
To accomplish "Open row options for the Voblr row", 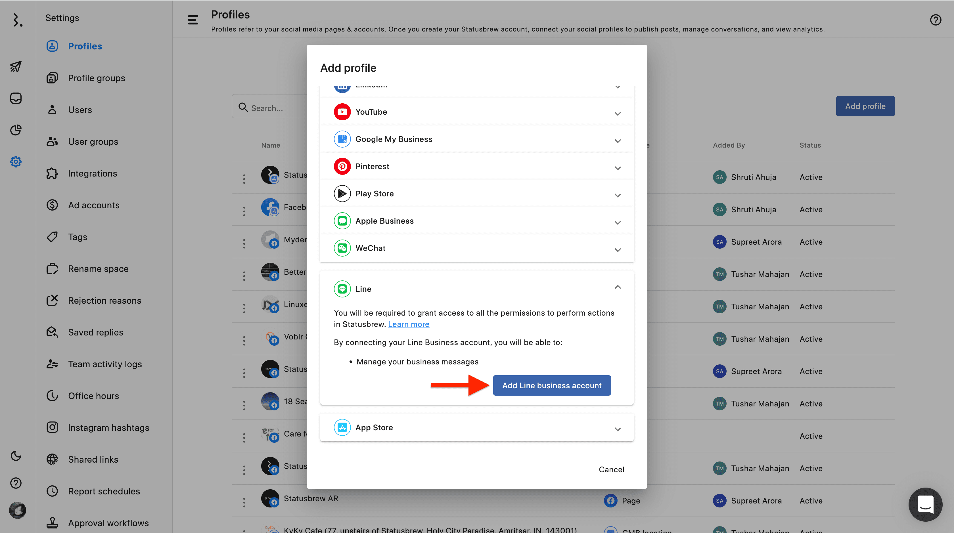I will [x=244, y=341].
